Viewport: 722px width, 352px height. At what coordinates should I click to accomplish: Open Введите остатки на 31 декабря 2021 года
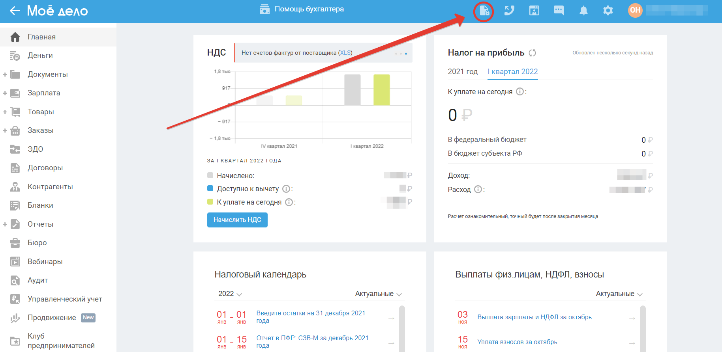click(x=311, y=317)
